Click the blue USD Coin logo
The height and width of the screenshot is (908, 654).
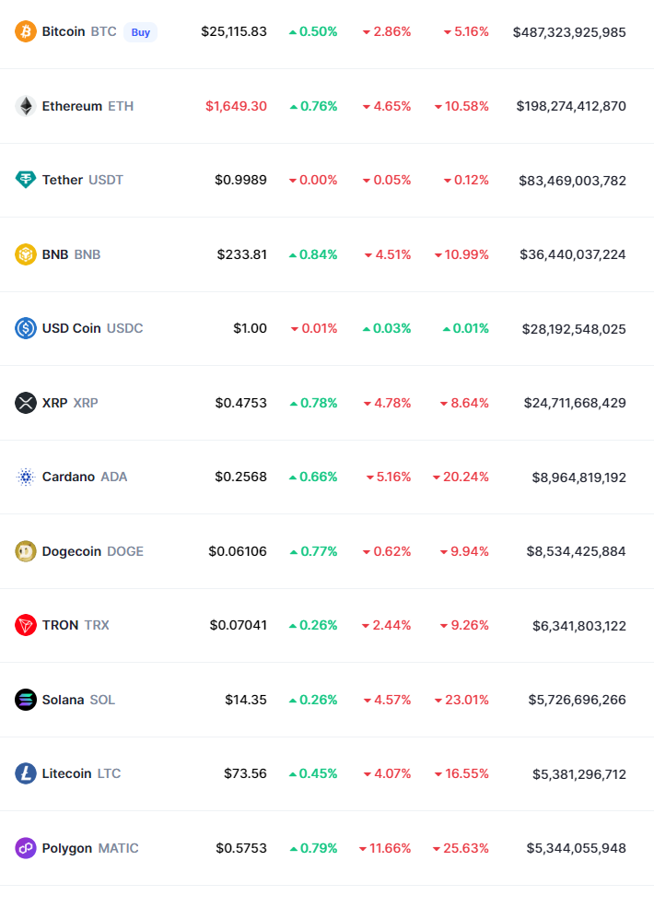click(x=26, y=328)
